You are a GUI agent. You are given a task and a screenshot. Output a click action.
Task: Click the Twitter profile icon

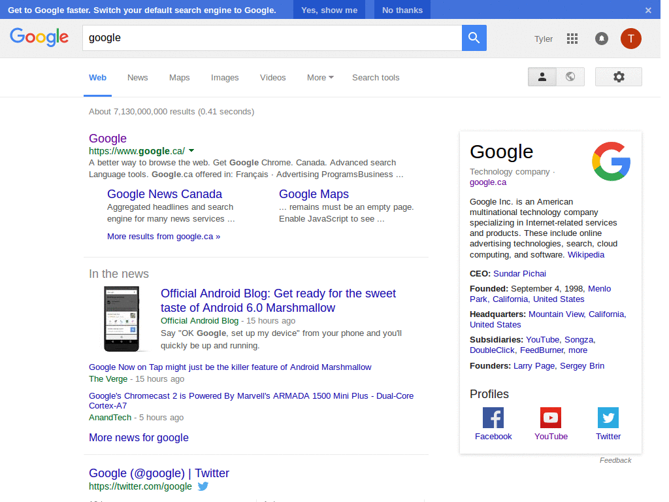[608, 418]
